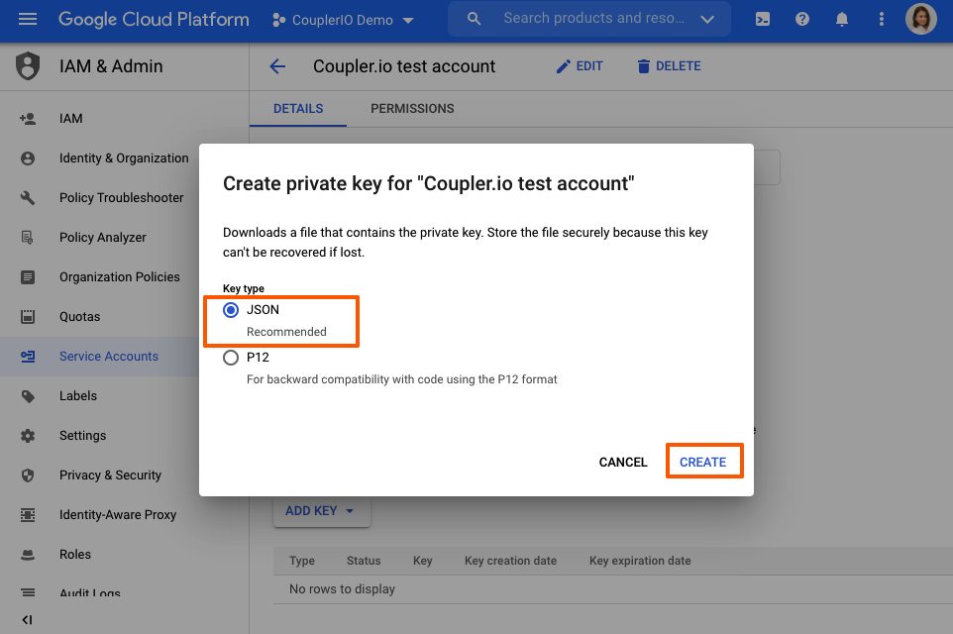Open the CouplerIO Demo project dropdown

(343, 20)
